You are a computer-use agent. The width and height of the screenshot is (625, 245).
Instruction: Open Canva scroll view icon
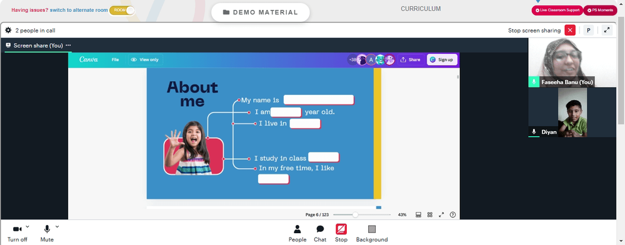[418, 215]
